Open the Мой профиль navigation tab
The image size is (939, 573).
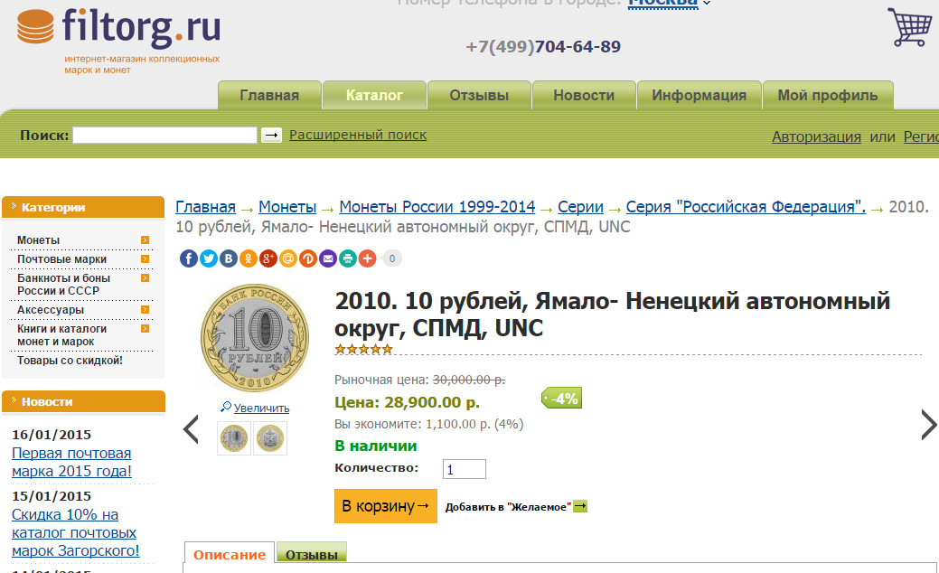pos(828,95)
